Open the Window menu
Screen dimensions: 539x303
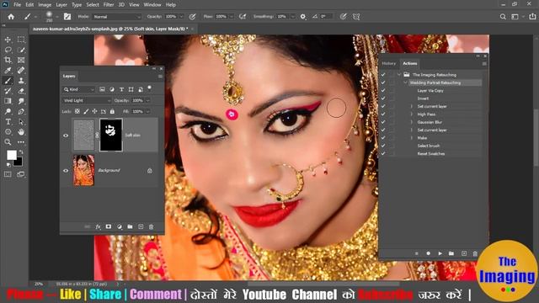point(152,5)
